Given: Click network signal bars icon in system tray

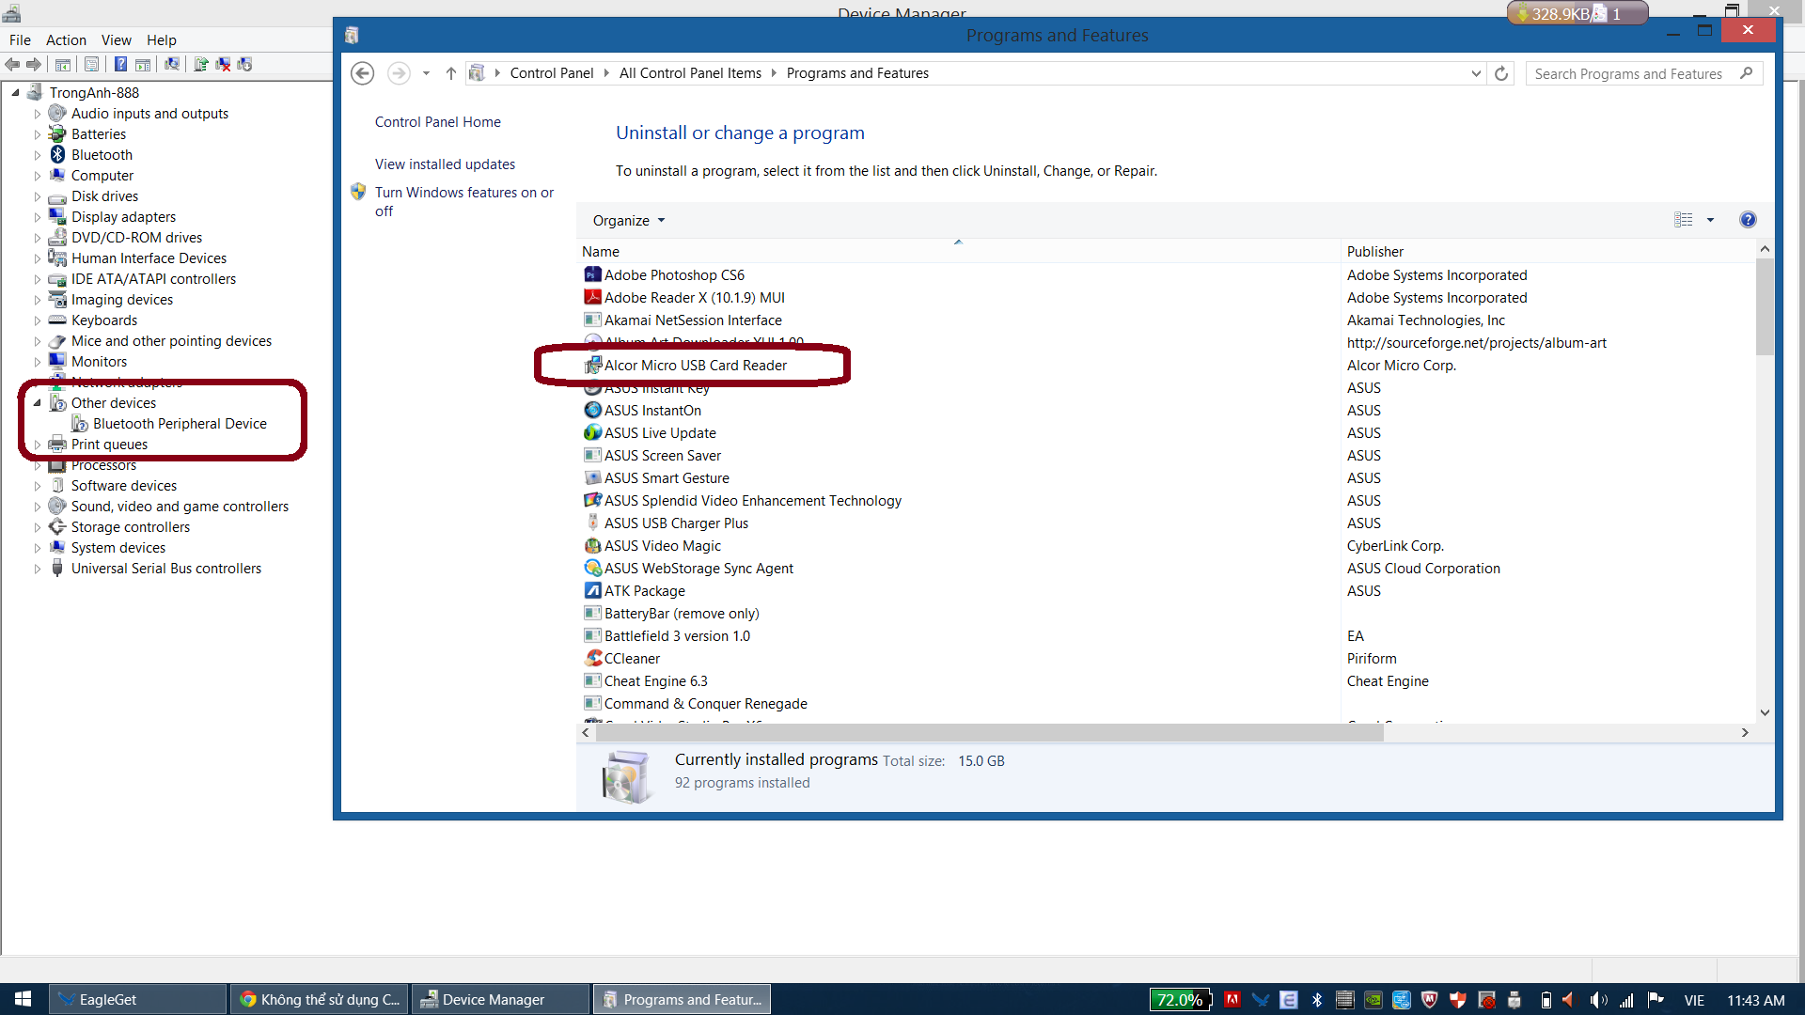Looking at the screenshot, I should pyautogui.click(x=1626, y=1000).
